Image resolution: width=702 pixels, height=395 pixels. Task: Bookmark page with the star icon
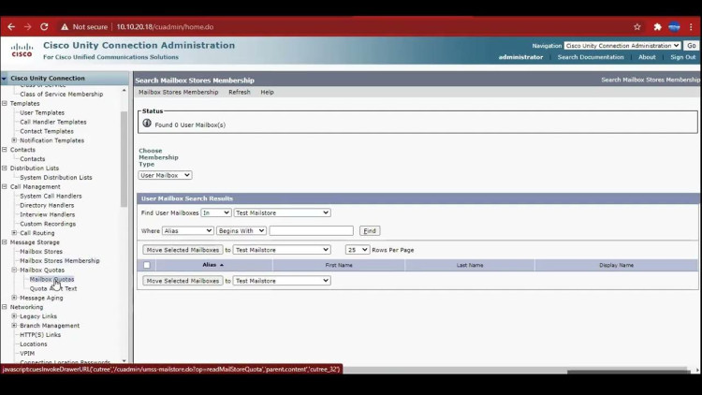point(637,27)
